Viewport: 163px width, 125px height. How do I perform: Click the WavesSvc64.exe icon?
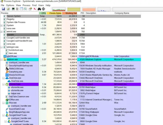(x=7, y=75)
